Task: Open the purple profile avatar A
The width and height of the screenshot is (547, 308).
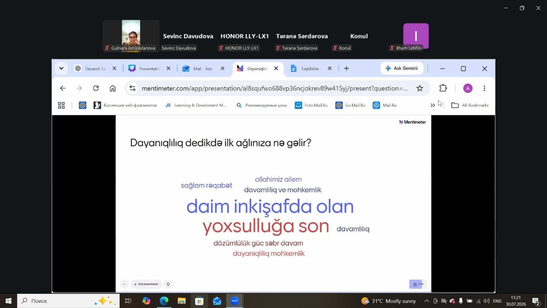Action: 468,88
